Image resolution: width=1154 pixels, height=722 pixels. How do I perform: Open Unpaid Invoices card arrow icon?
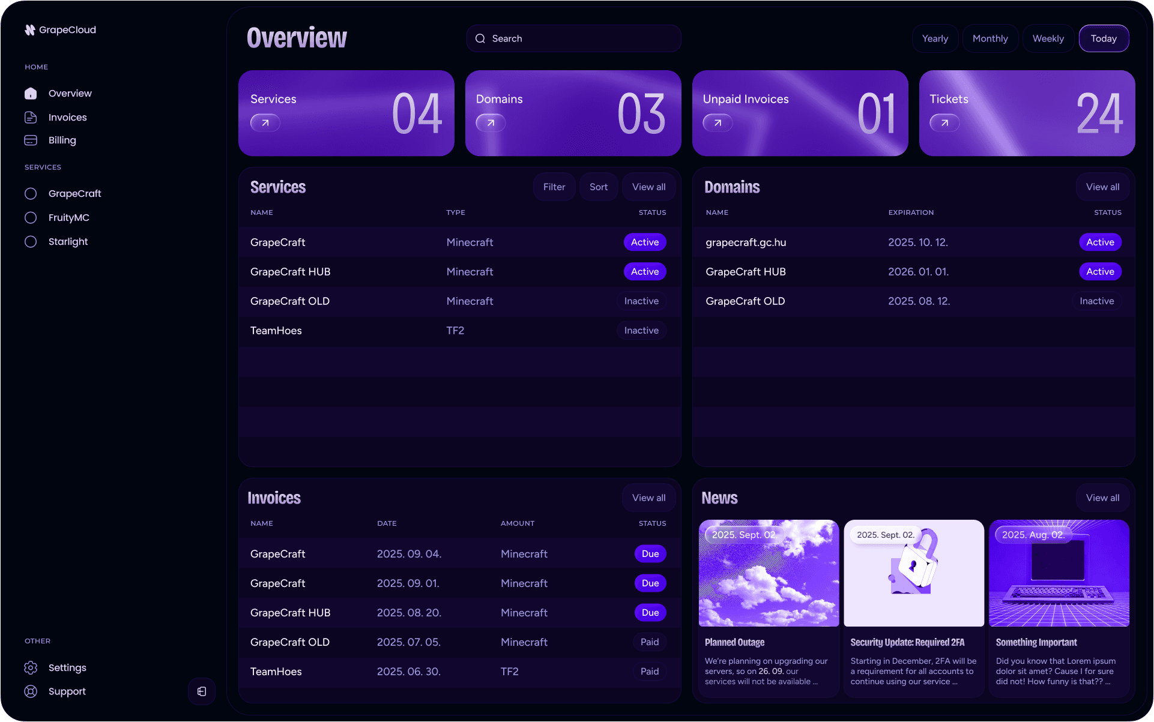tap(717, 123)
